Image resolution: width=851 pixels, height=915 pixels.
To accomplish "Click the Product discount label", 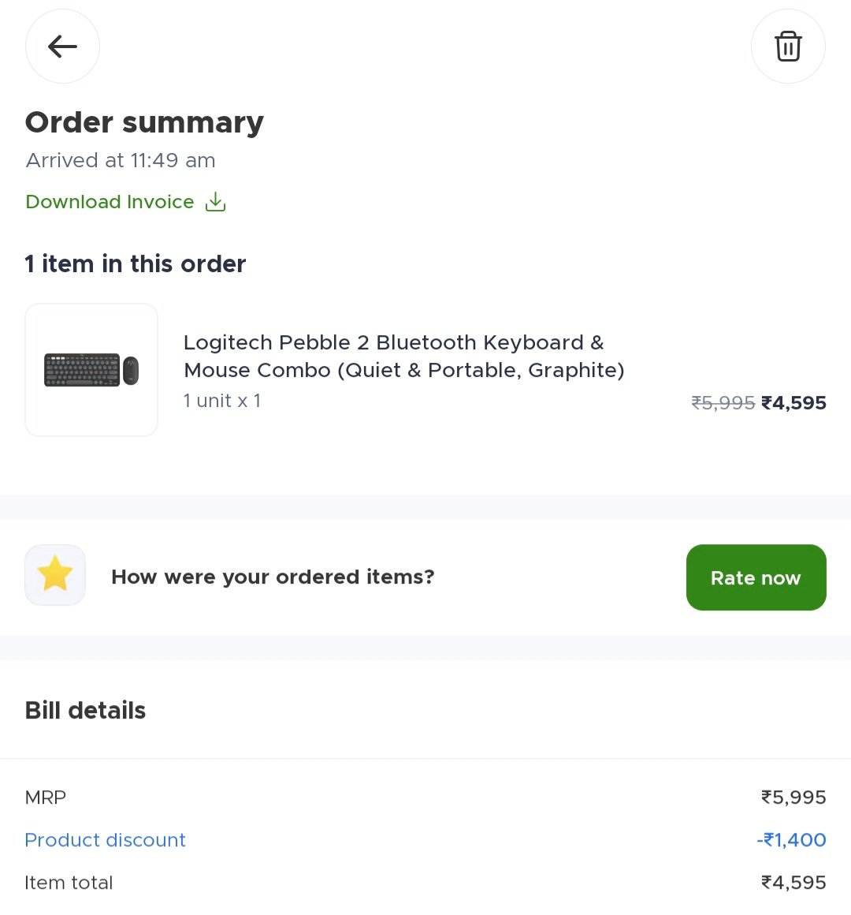I will (105, 840).
